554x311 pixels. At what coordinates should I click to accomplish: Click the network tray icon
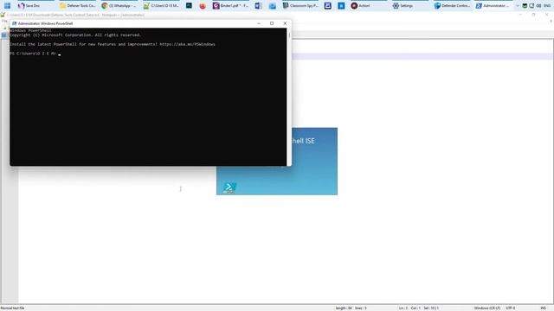531,6
